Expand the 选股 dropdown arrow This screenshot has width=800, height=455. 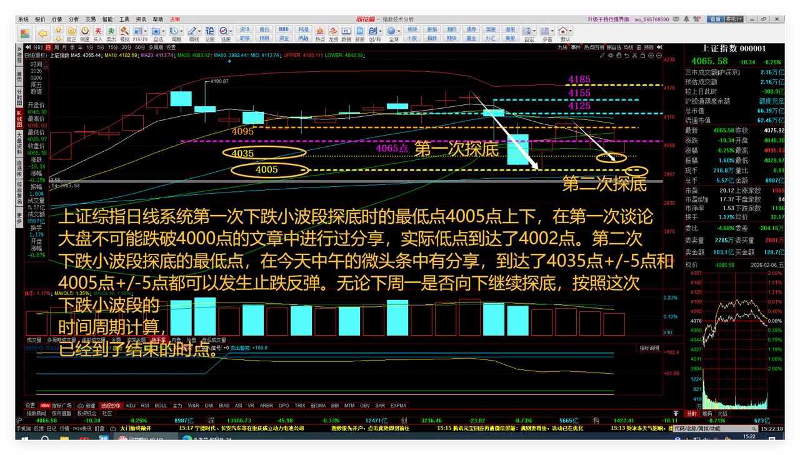click(231, 31)
